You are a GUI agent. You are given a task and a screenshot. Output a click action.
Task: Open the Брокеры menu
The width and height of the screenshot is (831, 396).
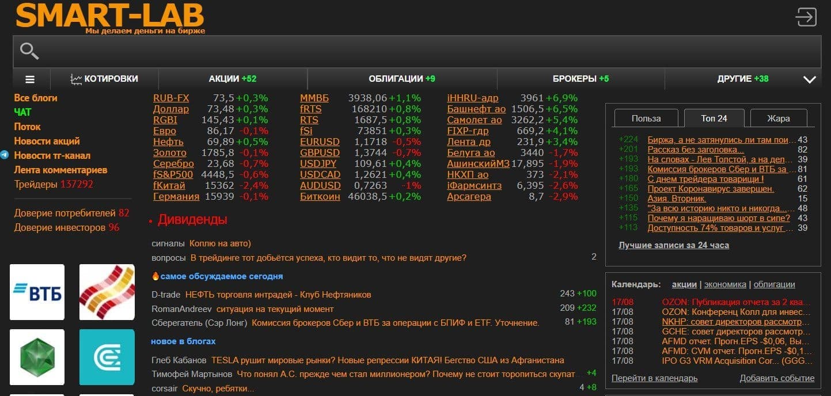coord(580,79)
